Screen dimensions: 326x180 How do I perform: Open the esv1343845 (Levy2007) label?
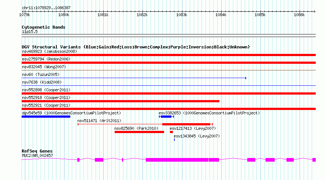(x=197, y=136)
